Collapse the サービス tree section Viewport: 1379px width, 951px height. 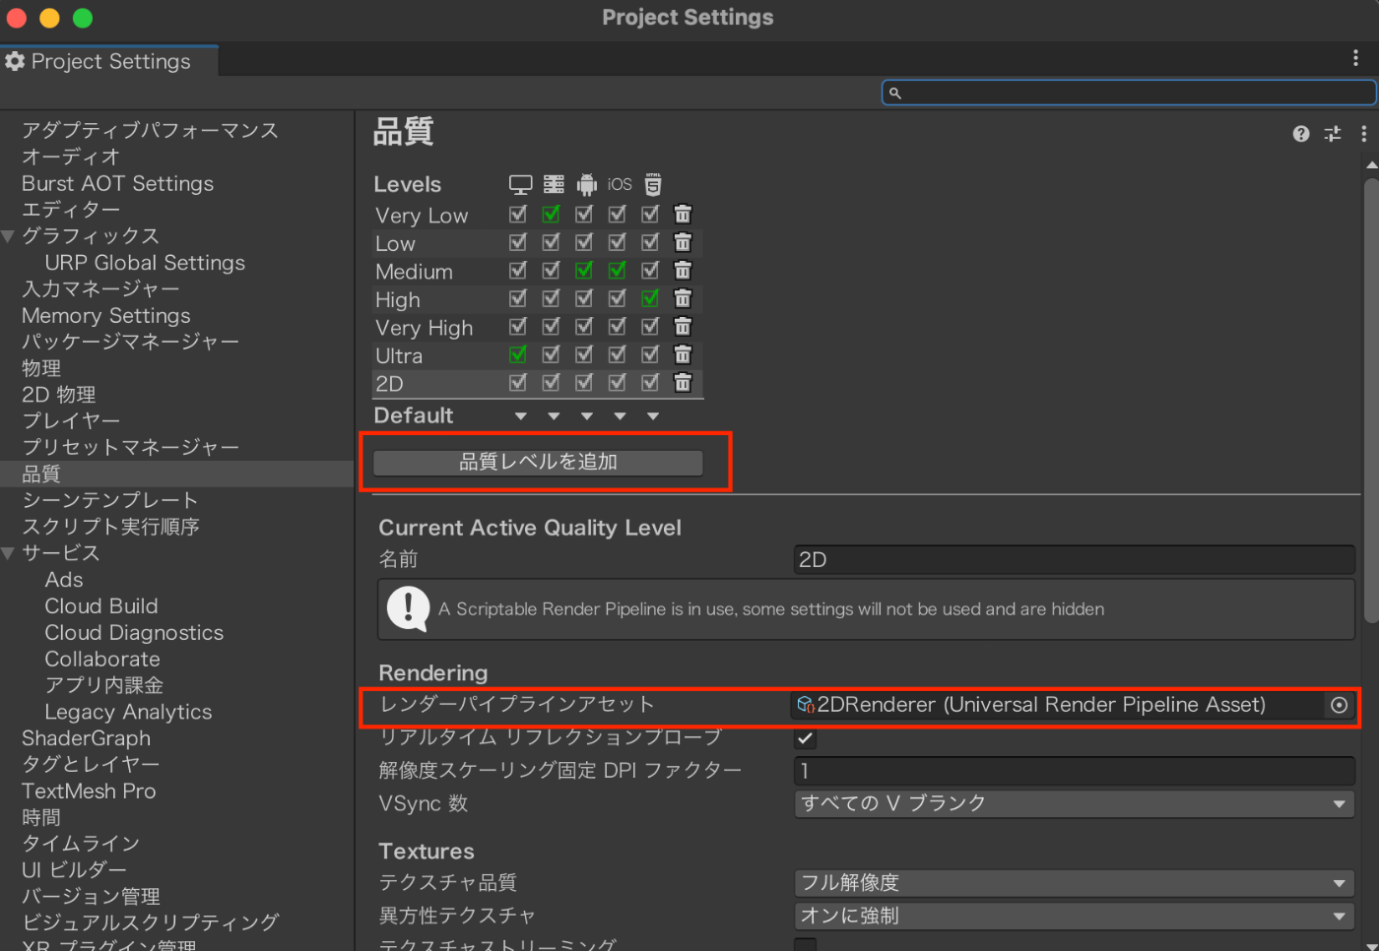8,553
